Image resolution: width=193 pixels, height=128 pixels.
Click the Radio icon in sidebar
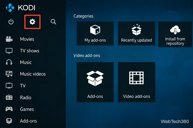pyautogui.click(x=9, y=97)
